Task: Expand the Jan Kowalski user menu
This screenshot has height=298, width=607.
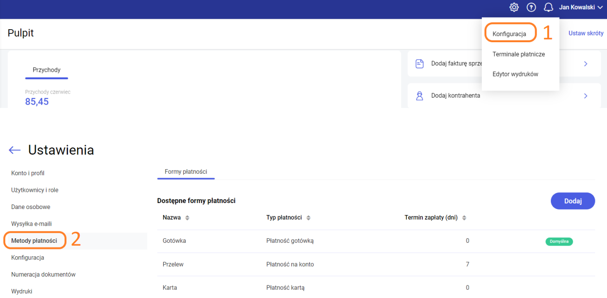Action: point(581,7)
